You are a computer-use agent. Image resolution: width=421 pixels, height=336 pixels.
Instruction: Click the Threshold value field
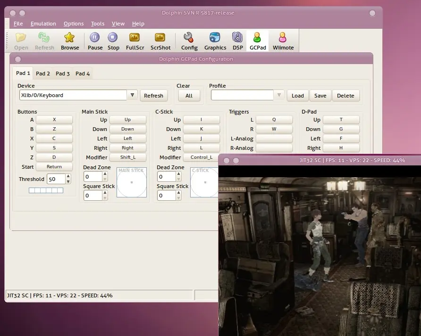point(56,179)
